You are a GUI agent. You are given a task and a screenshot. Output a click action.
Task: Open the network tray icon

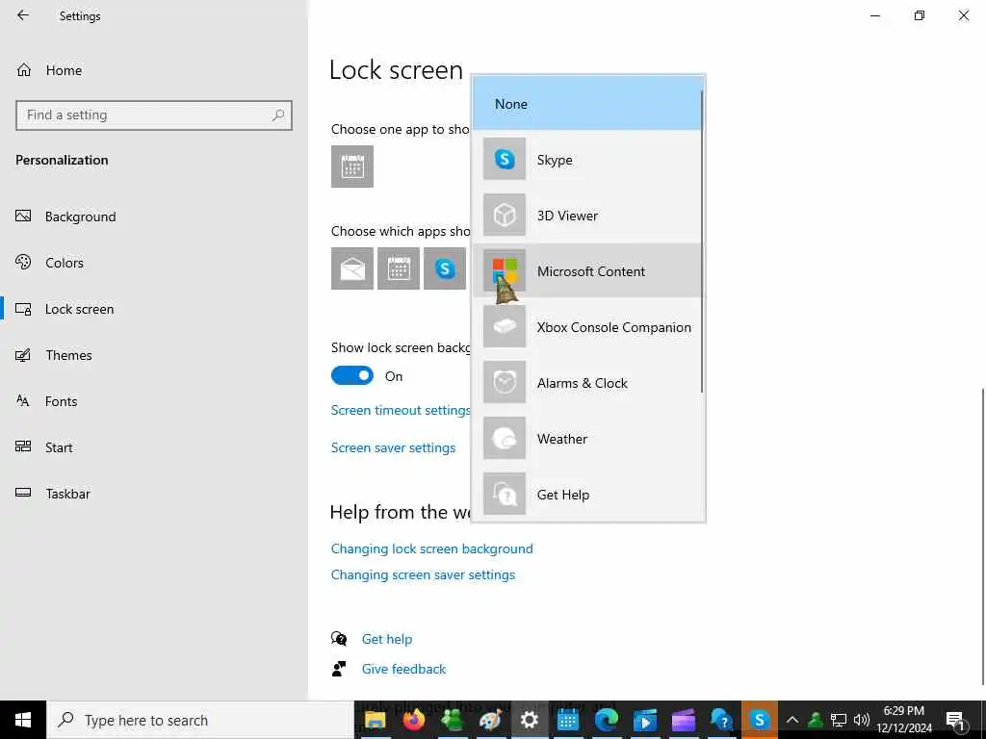coord(839,720)
